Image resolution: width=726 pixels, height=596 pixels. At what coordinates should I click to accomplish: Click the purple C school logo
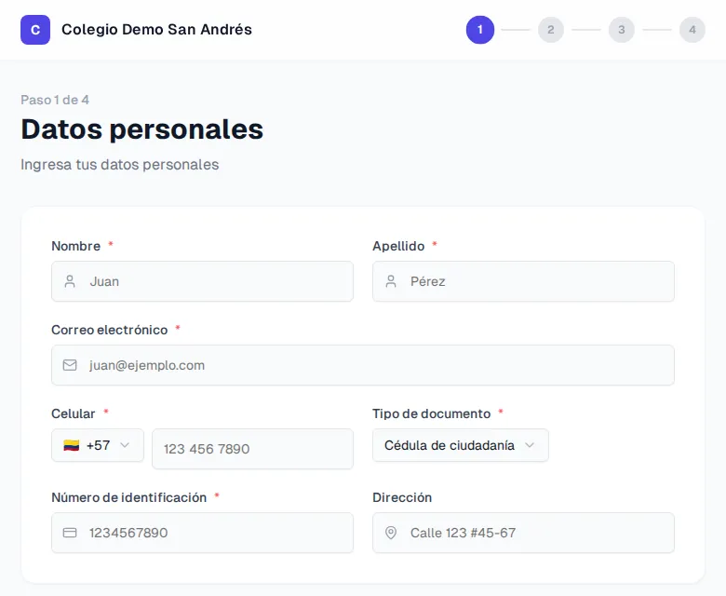[x=35, y=30]
